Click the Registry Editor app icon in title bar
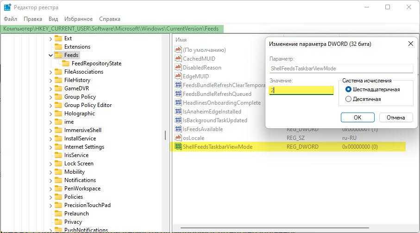Image resolution: width=420 pixels, height=233 pixels. click(7, 7)
